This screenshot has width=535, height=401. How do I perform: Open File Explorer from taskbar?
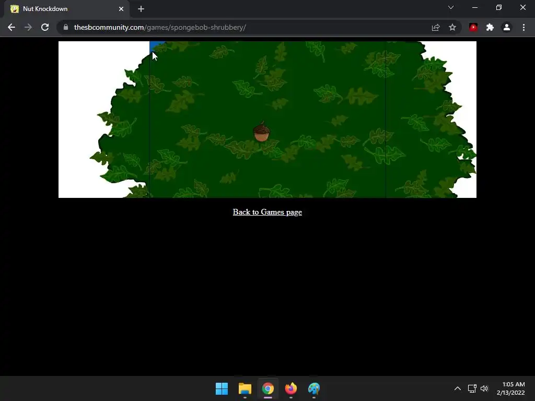245,388
